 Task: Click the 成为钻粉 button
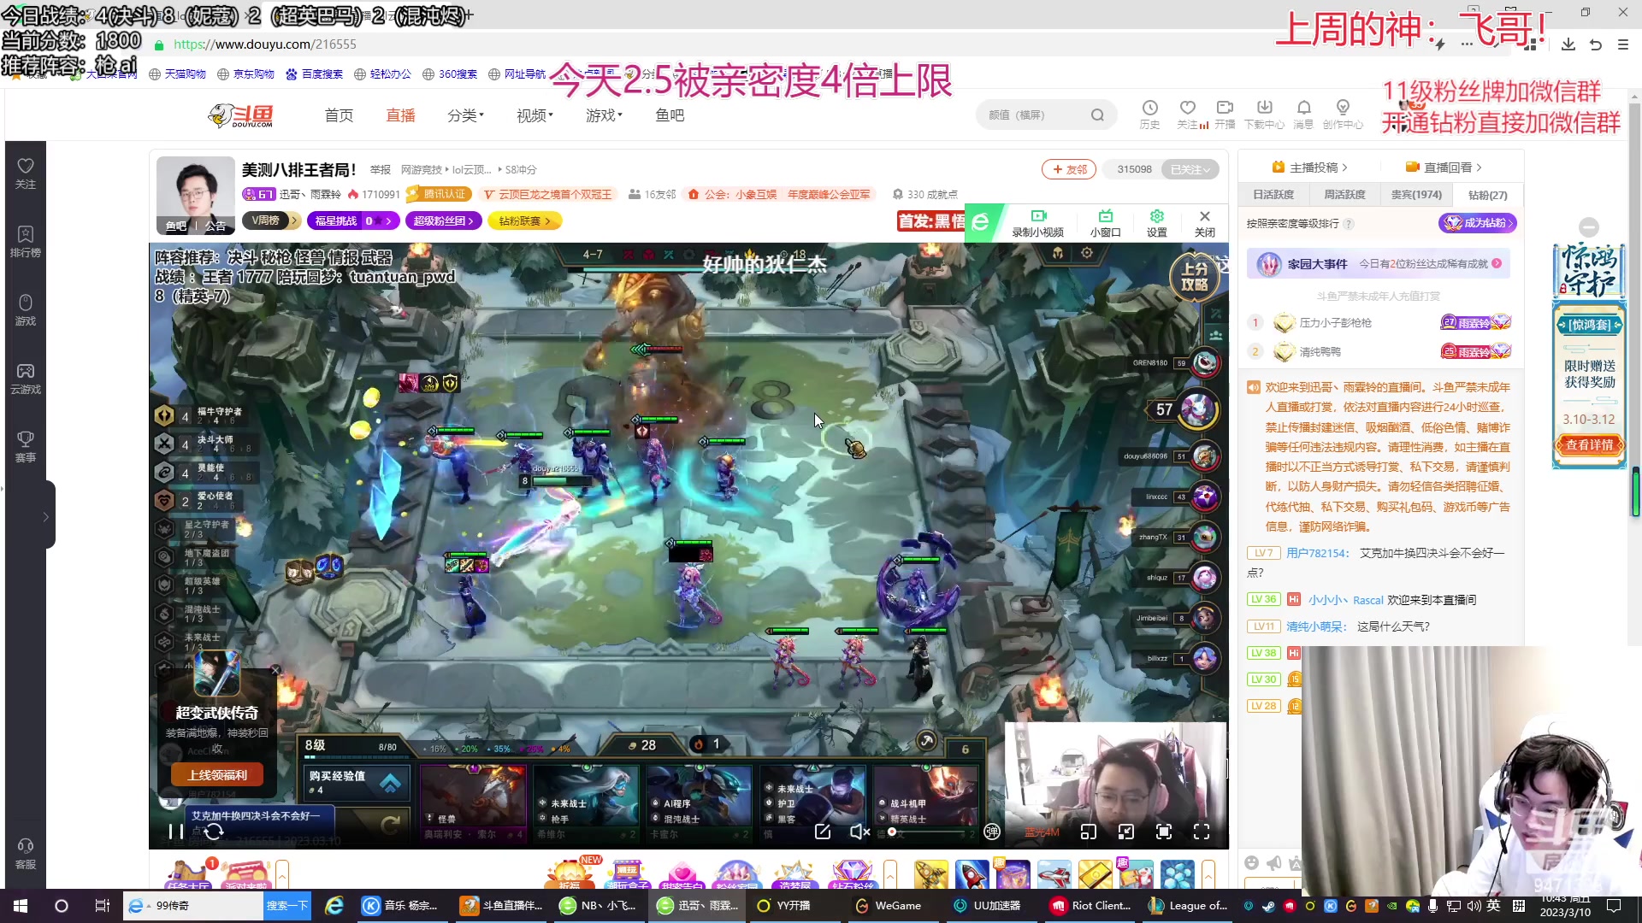coord(1477,223)
